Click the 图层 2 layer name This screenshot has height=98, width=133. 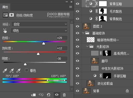coord(97,26)
